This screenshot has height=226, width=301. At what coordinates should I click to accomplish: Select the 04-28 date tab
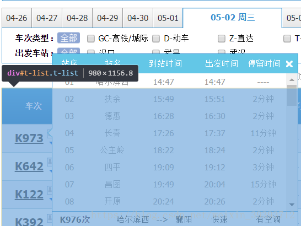pyautogui.click(x=77, y=18)
